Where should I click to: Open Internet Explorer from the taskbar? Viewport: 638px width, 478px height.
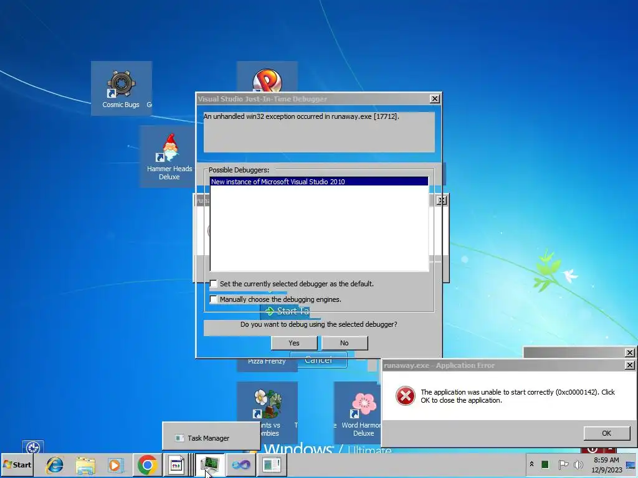coord(55,464)
